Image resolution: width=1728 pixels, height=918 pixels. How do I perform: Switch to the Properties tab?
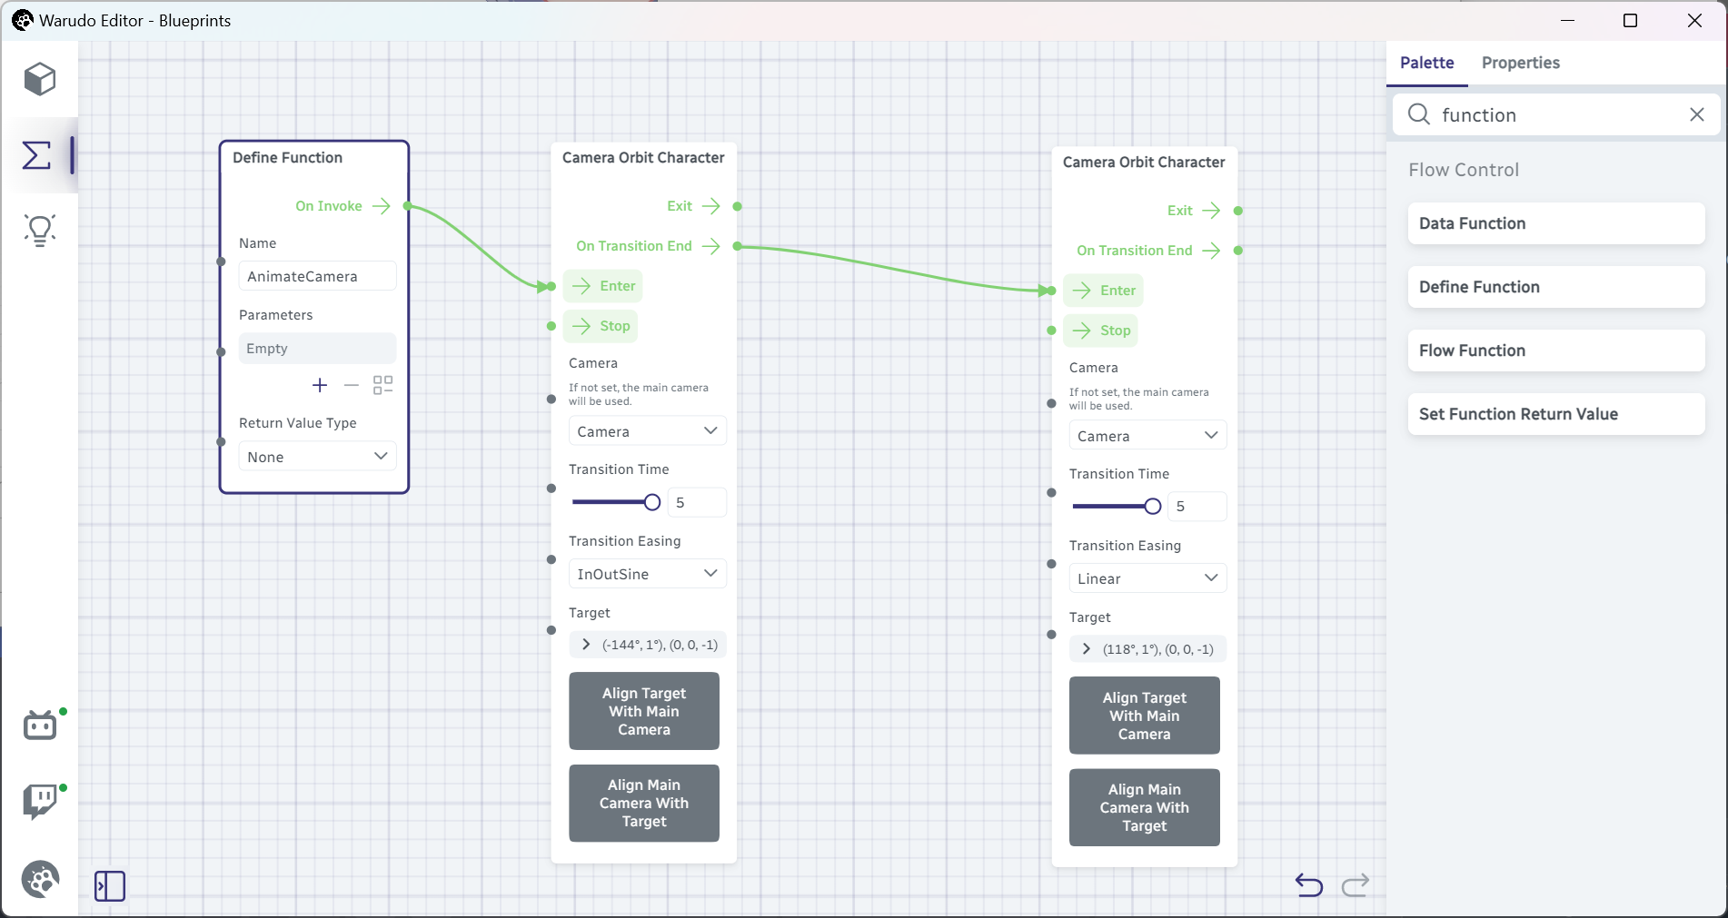1520,63
